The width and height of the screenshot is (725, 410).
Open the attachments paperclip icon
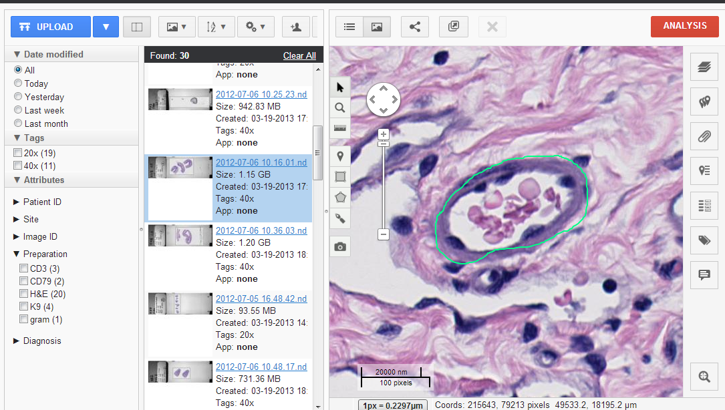[704, 136]
